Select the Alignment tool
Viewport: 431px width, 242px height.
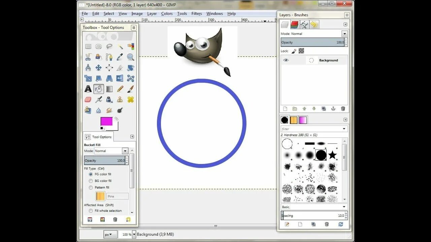tap(109, 68)
